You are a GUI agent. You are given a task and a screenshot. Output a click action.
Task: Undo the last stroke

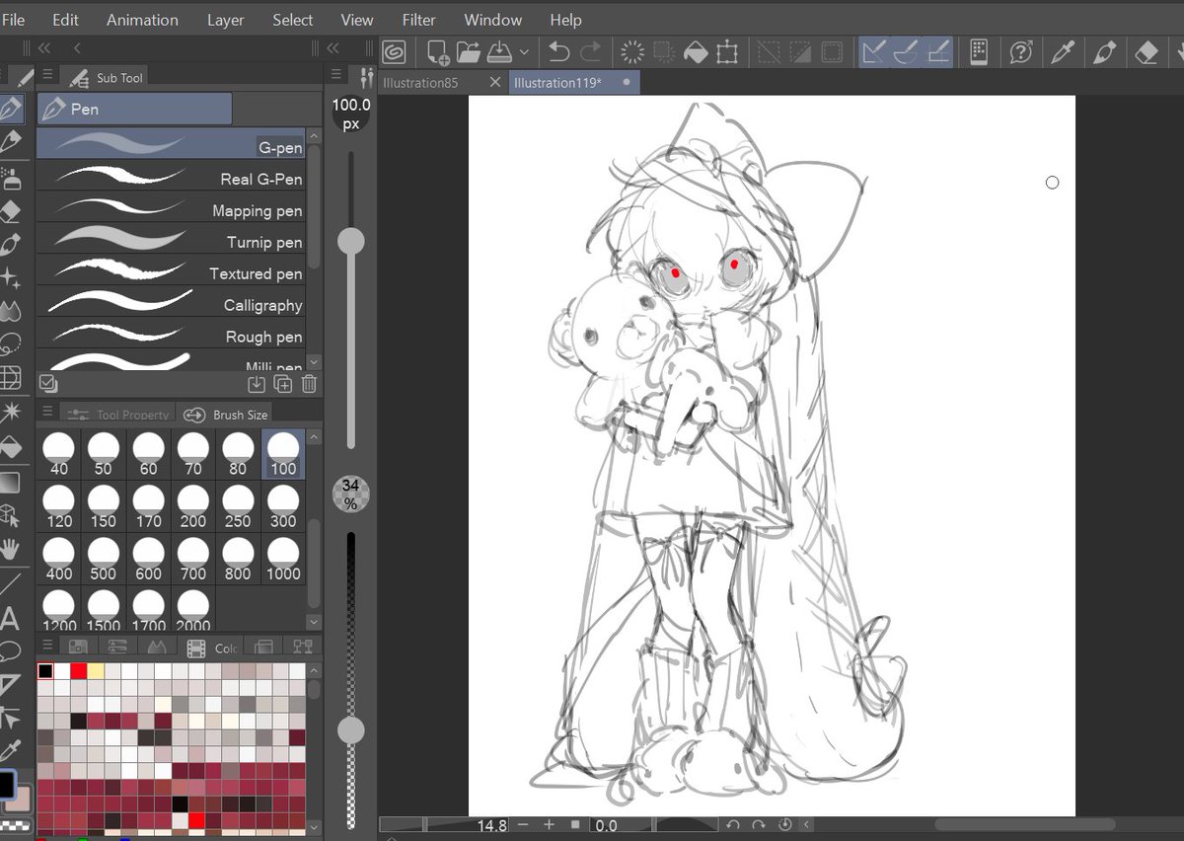pos(559,51)
